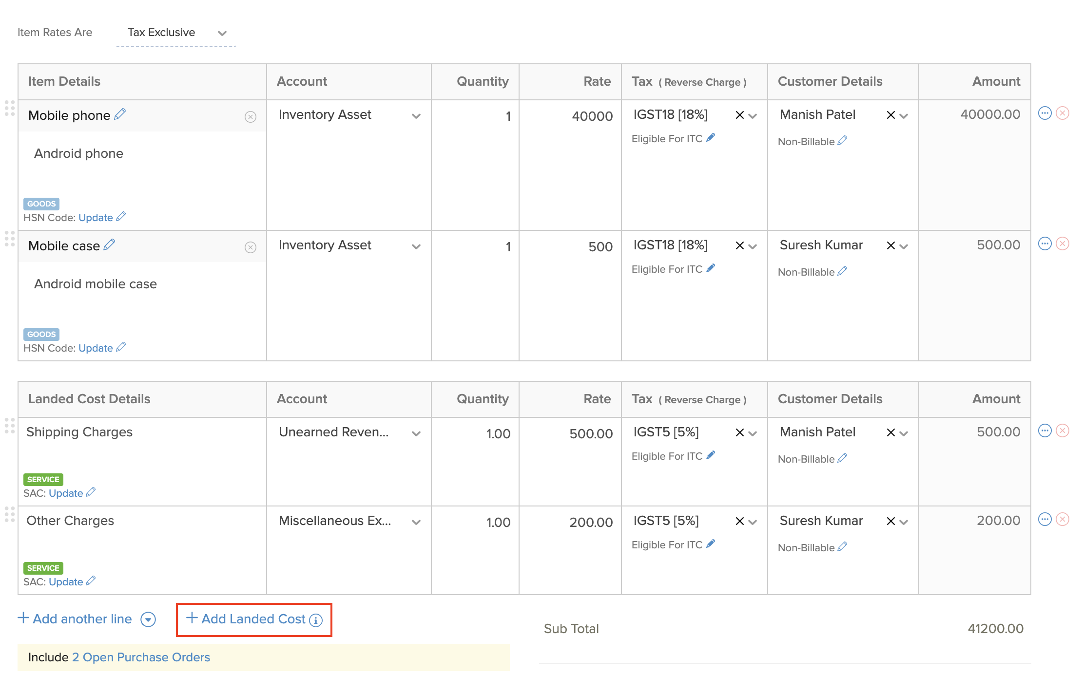This screenshot has width=1083, height=674.
Task: Open 2 Open Purchase Orders link
Action: (x=141, y=657)
